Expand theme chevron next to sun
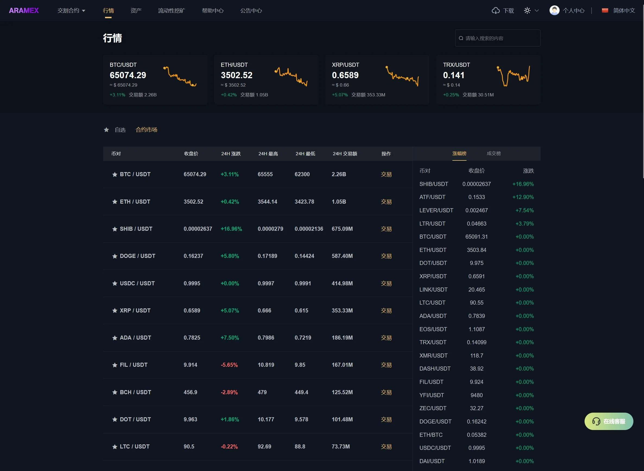The width and height of the screenshot is (644, 471). click(x=537, y=11)
